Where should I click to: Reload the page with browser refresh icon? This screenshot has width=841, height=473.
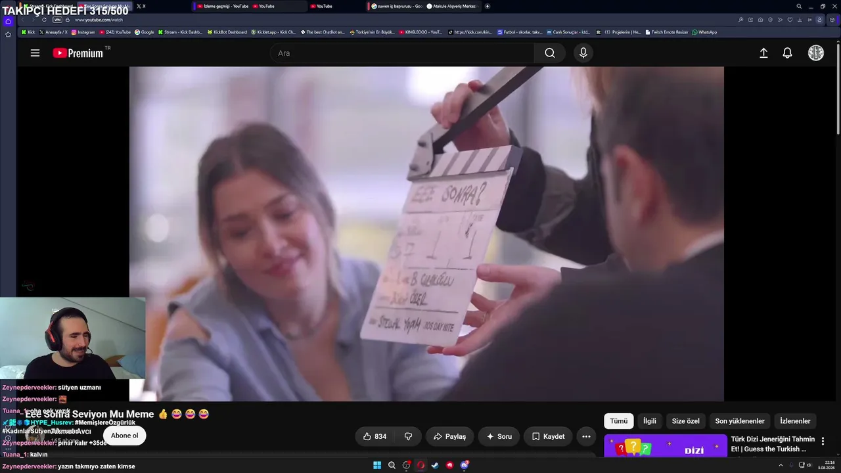click(44, 20)
